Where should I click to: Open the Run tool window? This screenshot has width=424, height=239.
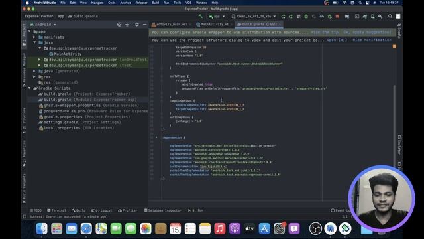click(x=196, y=210)
